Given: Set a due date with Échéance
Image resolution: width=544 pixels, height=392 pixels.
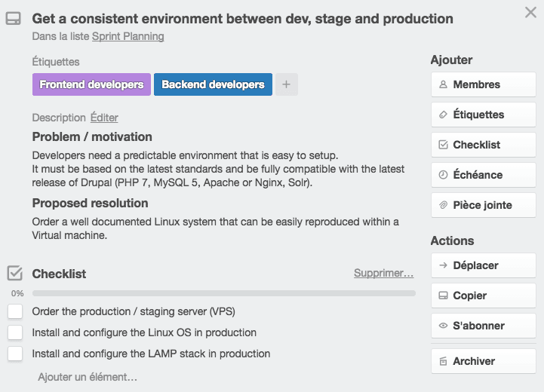Looking at the screenshot, I should (x=483, y=175).
